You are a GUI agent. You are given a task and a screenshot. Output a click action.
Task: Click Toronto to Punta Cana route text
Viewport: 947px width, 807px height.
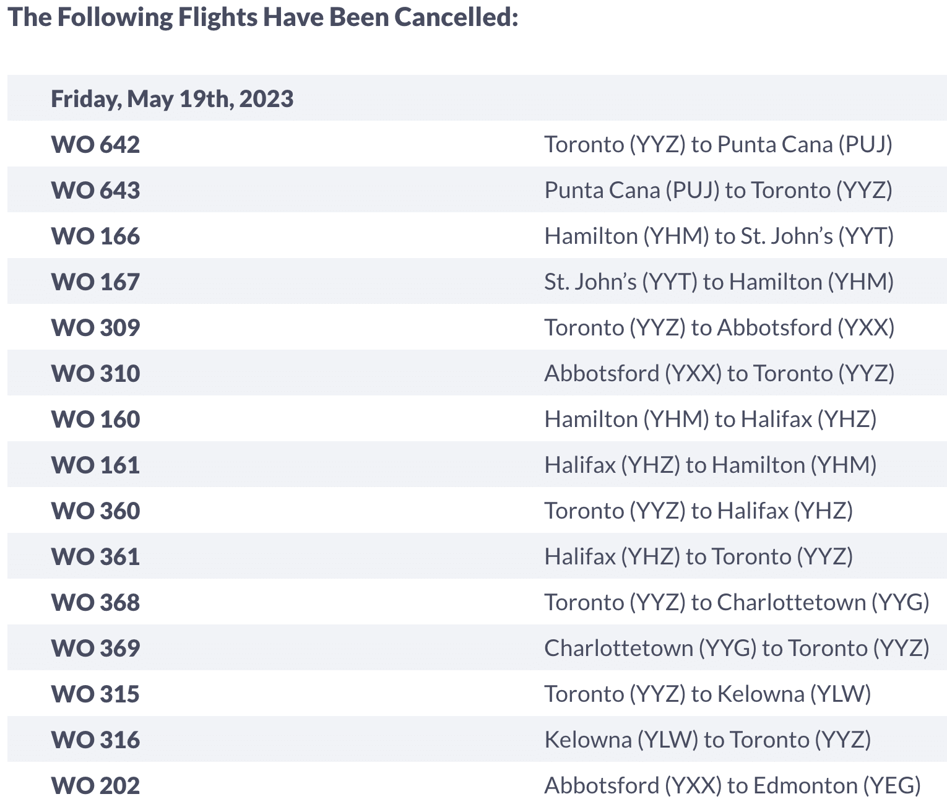[718, 144]
